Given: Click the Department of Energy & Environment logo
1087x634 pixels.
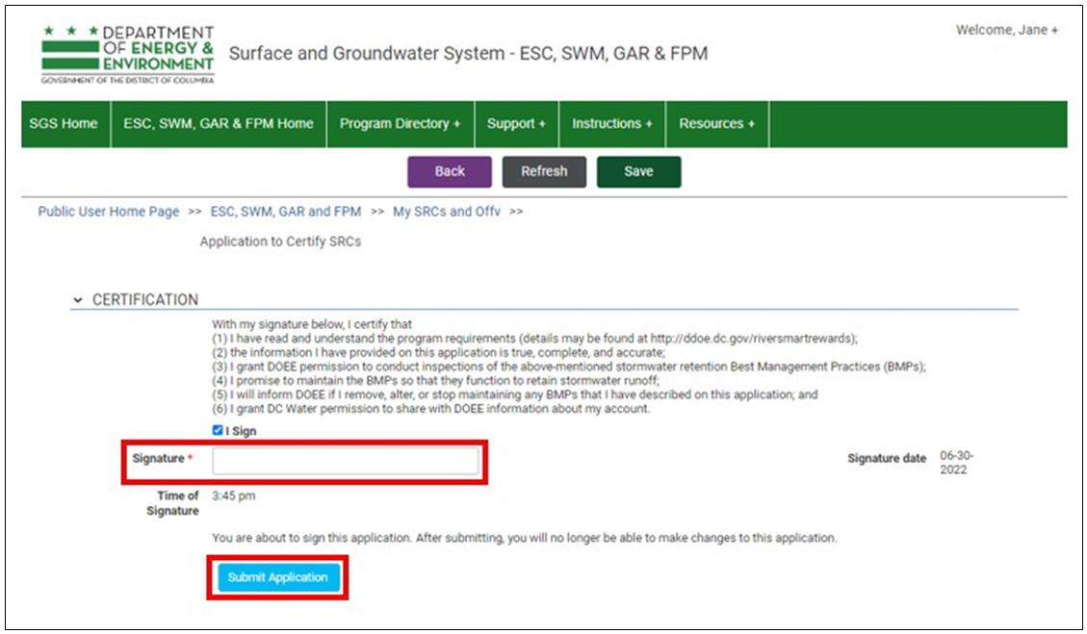Looking at the screenshot, I should [127, 55].
